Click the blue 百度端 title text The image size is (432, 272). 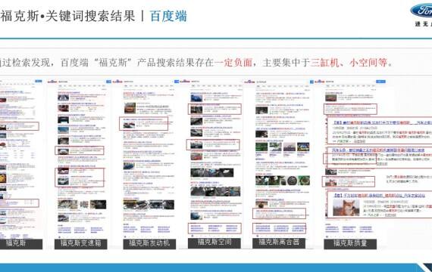coord(168,16)
